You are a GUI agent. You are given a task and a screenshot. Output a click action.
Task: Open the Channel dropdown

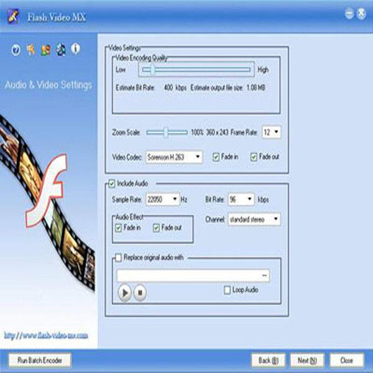coord(254,219)
